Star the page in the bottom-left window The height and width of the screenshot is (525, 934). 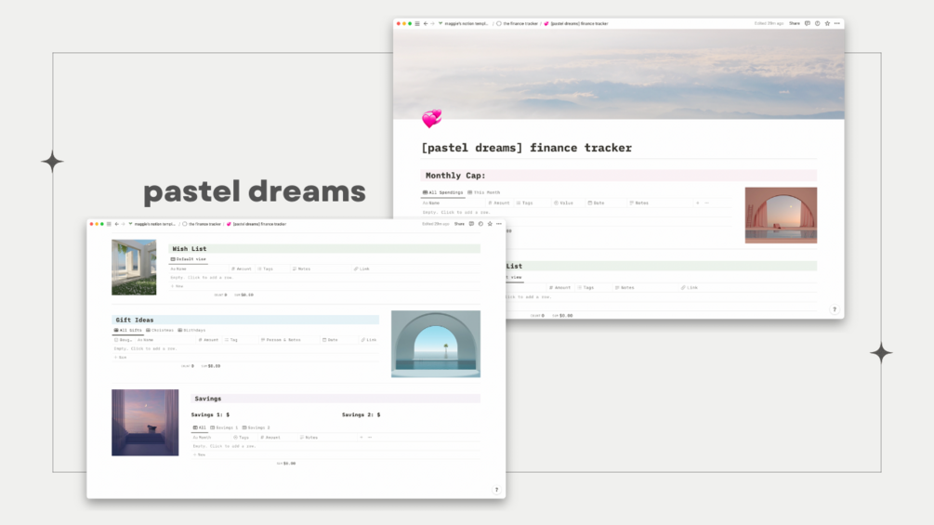pos(490,224)
